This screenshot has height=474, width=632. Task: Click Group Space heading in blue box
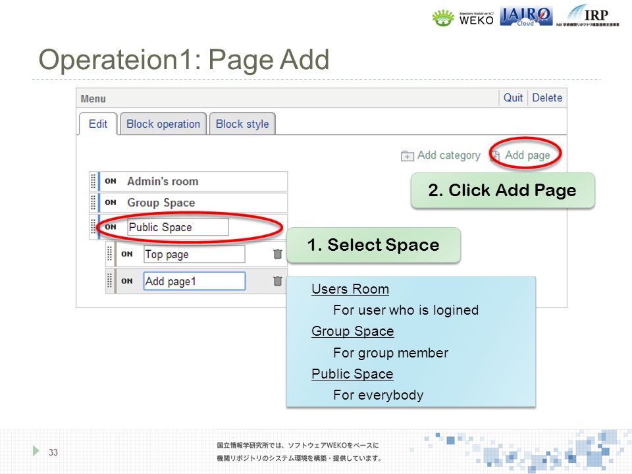point(353,331)
